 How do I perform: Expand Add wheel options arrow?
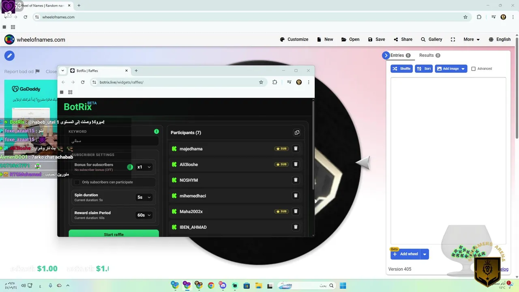point(425,254)
